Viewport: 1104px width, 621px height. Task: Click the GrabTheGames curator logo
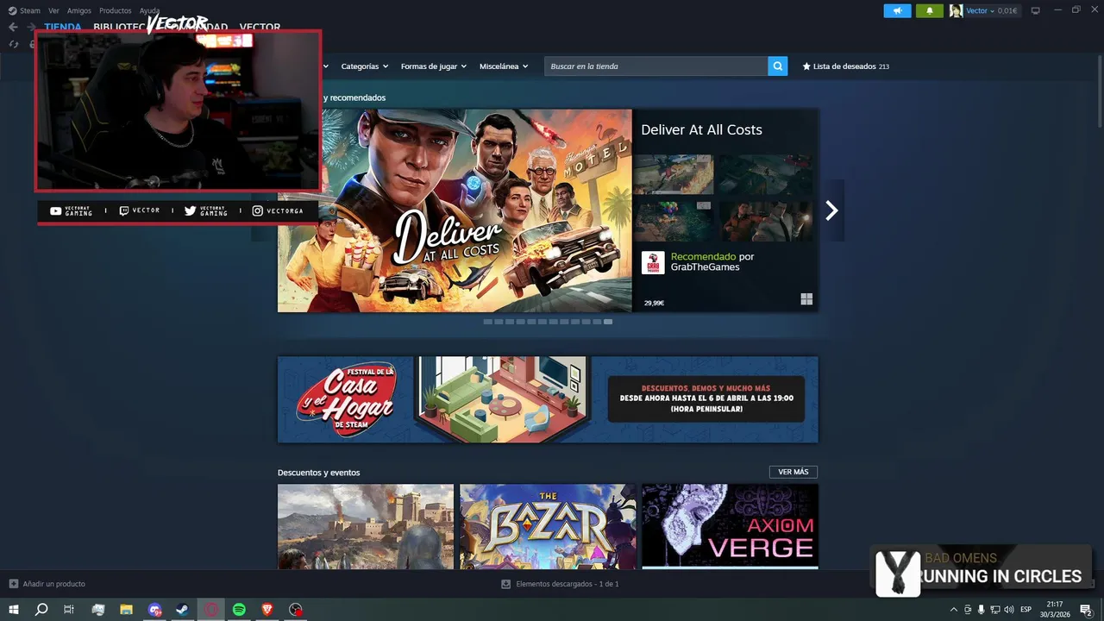pyautogui.click(x=653, y=262)
